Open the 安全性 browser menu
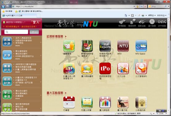Screen dimensions: 171x116 [x=162, y=16]
